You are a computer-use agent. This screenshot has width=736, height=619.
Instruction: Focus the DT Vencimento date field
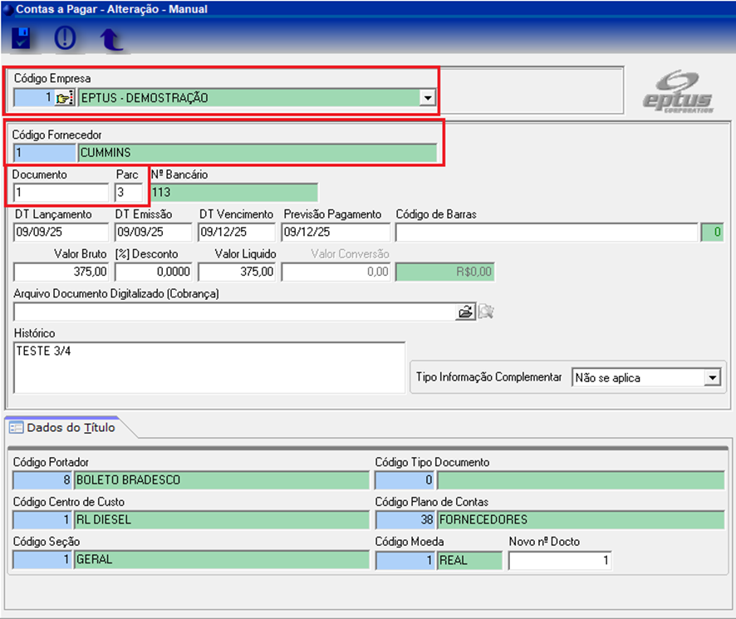pyautogui.click(x=236, y=232)
